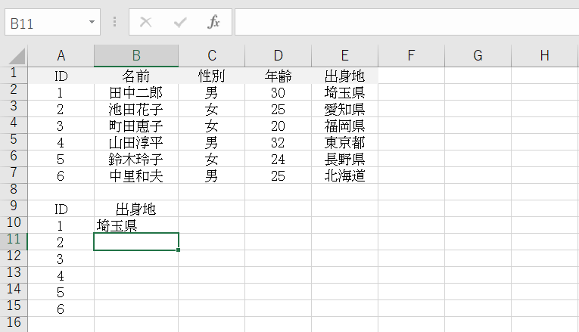Select column E header
Image resolution: width=579 pixels, height=332 pixels.
tap(344, 56)
